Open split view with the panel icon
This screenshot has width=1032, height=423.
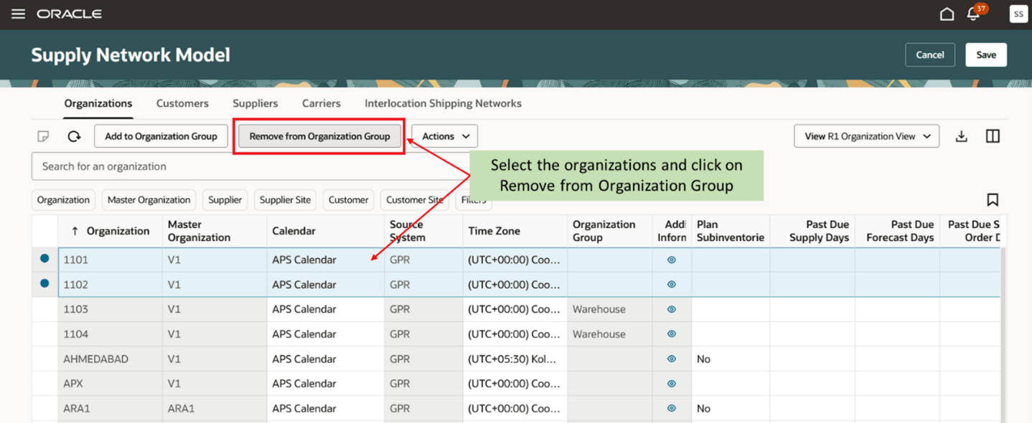(993, 136)
